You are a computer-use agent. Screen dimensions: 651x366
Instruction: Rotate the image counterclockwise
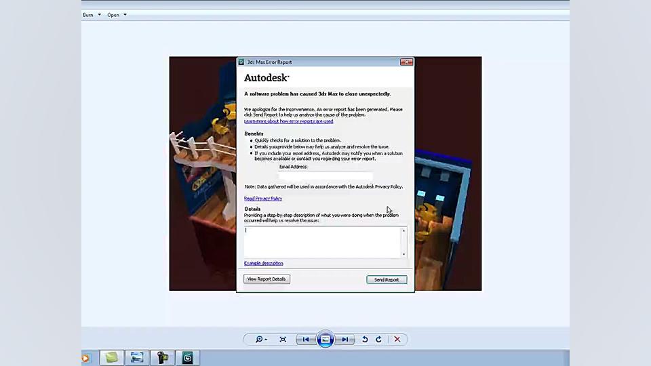365,340
